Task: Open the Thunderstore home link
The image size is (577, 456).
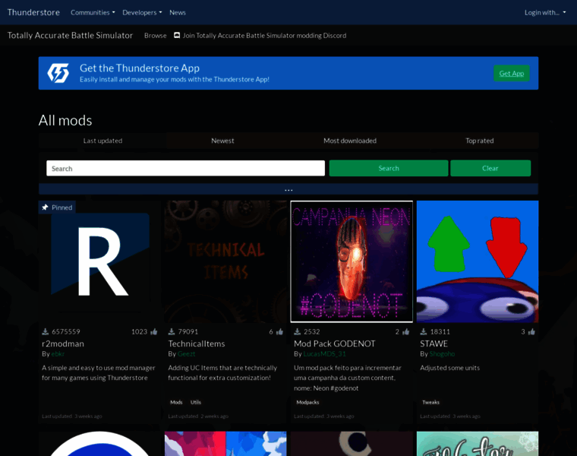Action: [x=33, y=12]
